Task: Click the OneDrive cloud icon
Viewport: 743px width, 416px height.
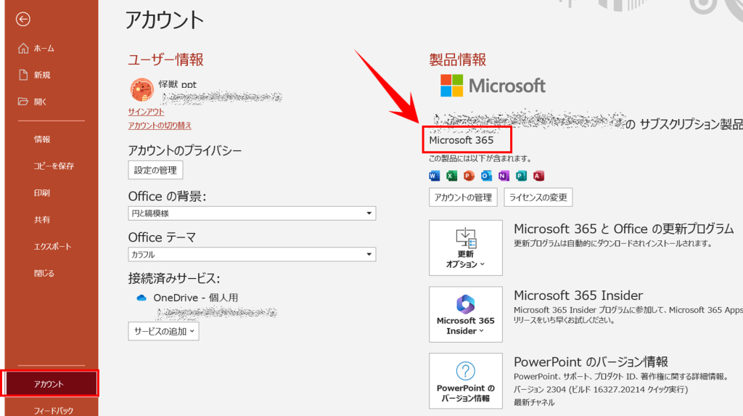Action: (x=141, y=298)
